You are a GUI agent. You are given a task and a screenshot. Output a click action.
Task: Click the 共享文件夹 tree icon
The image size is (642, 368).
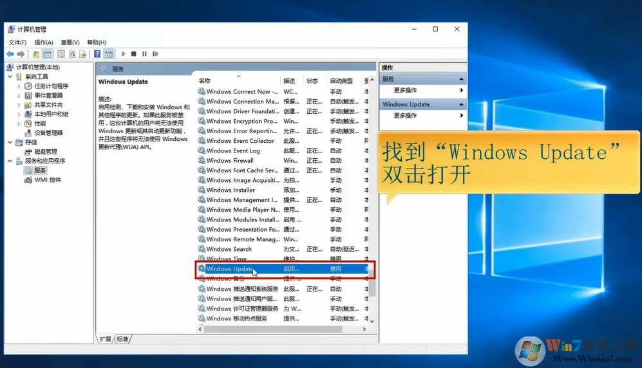click(28, 105)
